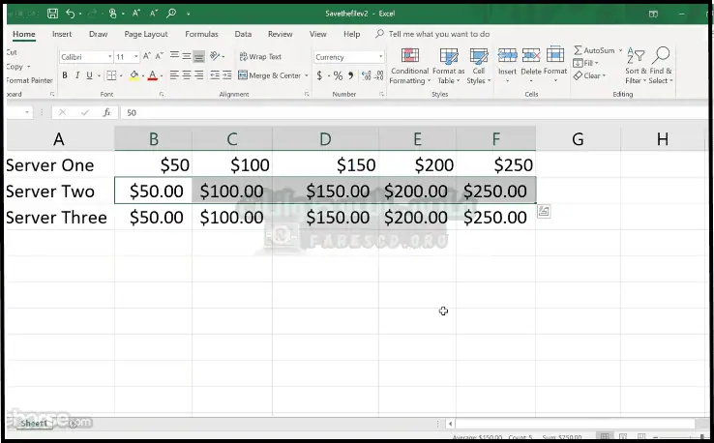Expand the Merge & Center dropdown arrow

[307, 75]
